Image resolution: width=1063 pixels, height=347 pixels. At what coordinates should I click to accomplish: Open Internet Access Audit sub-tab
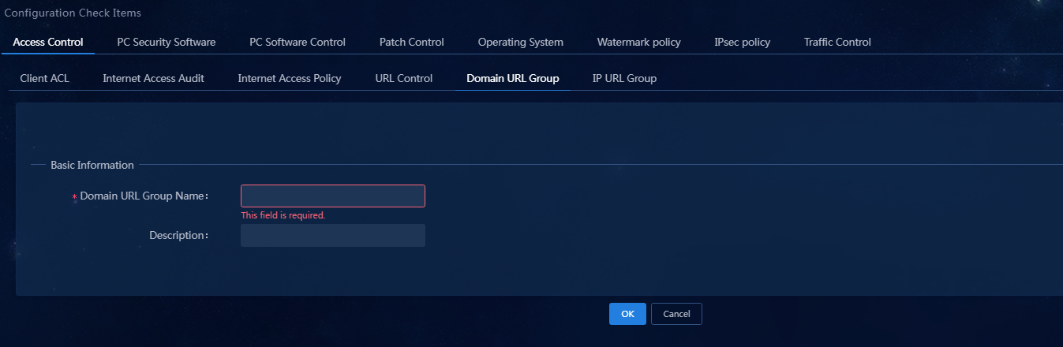click(x=153, y=78)
